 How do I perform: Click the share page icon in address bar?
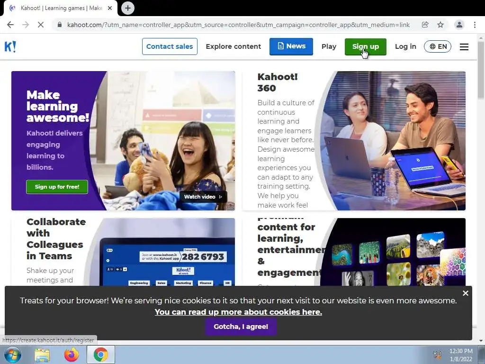(425, 25)
